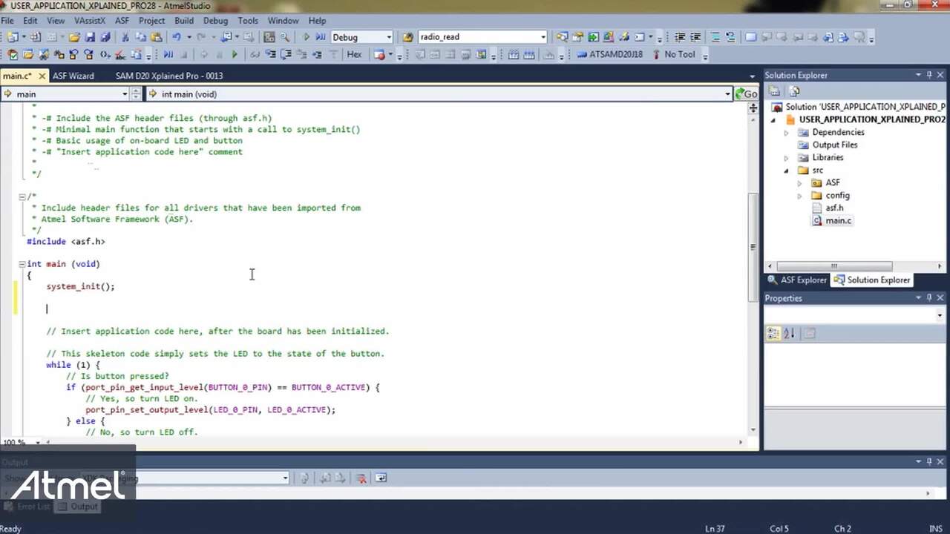
Task: Clear the Output window with red X icon
Action: pyautogui.click(x=361, y=478)
